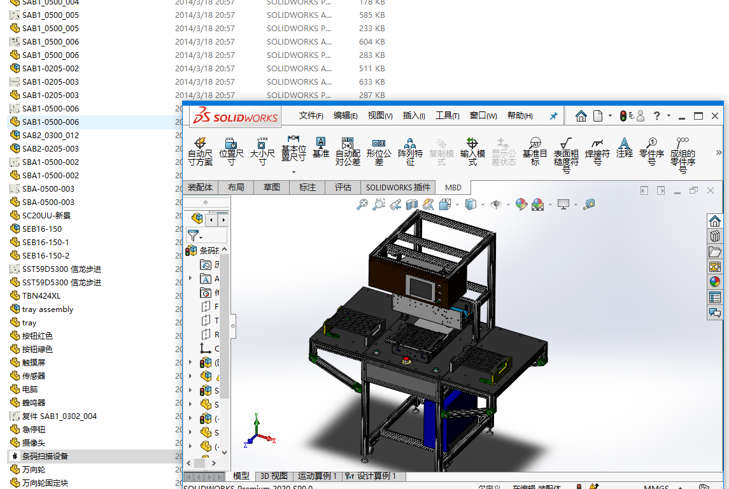Toggle the pin on the menu bar
729x489 pixels.
point(553,116)
